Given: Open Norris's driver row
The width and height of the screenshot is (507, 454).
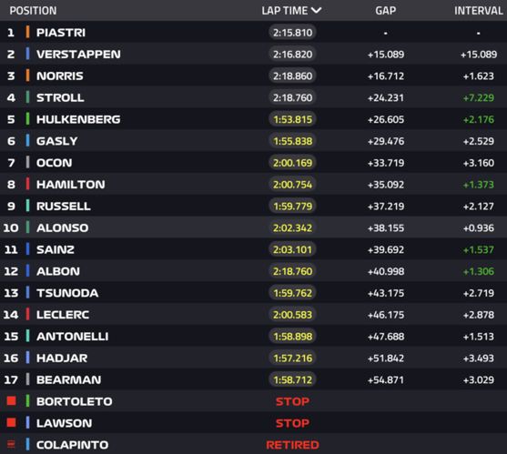Looking at the screenshot, I should coord(253,76).
